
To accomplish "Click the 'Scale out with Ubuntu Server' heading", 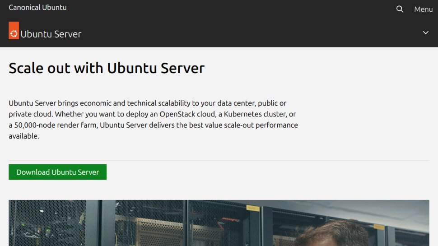I will [107, 68].
